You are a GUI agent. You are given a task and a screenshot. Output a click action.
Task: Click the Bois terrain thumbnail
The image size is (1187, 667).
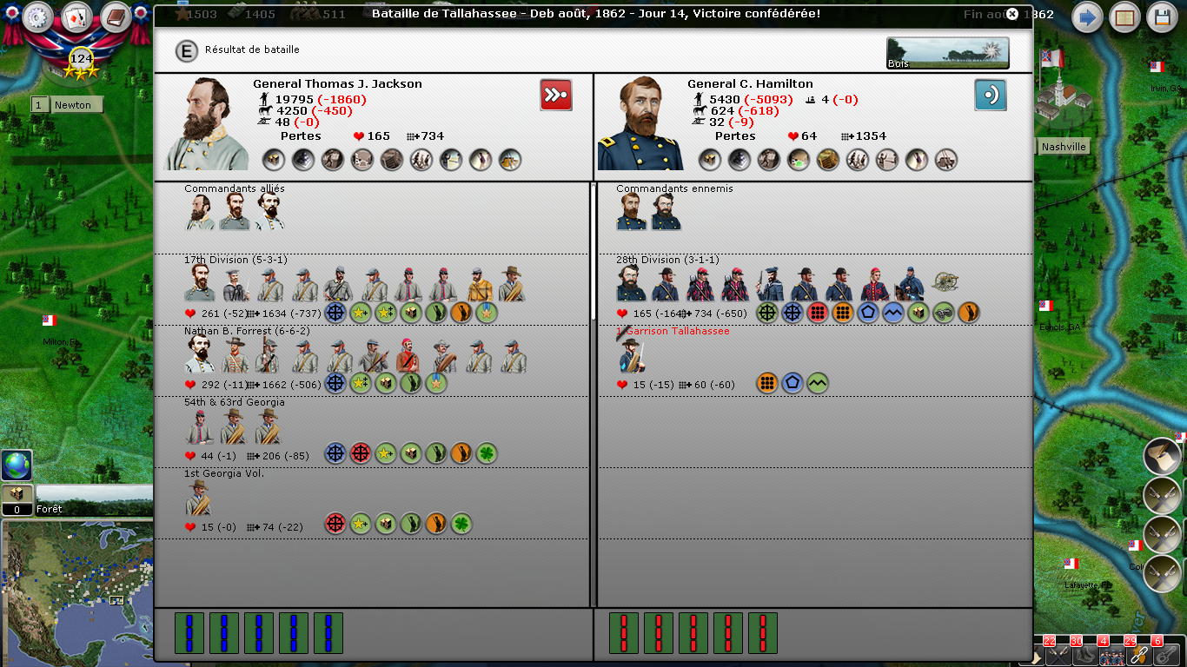947,53
